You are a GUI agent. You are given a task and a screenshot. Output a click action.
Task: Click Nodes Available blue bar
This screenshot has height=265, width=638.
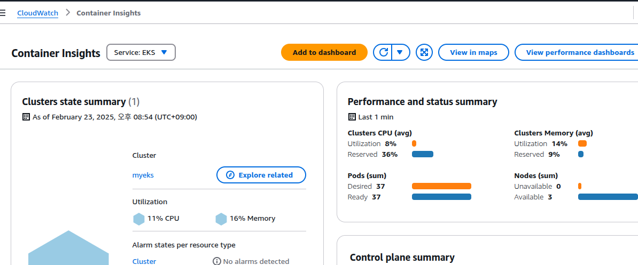608,197
